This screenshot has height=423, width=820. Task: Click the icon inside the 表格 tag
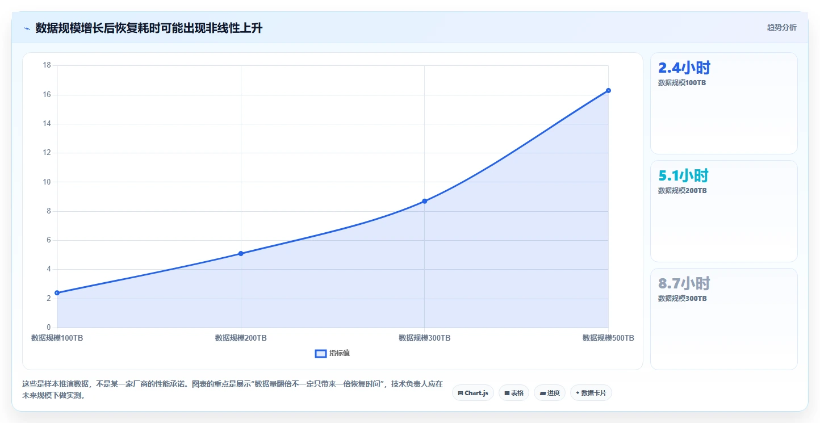(x=507, y=393)
